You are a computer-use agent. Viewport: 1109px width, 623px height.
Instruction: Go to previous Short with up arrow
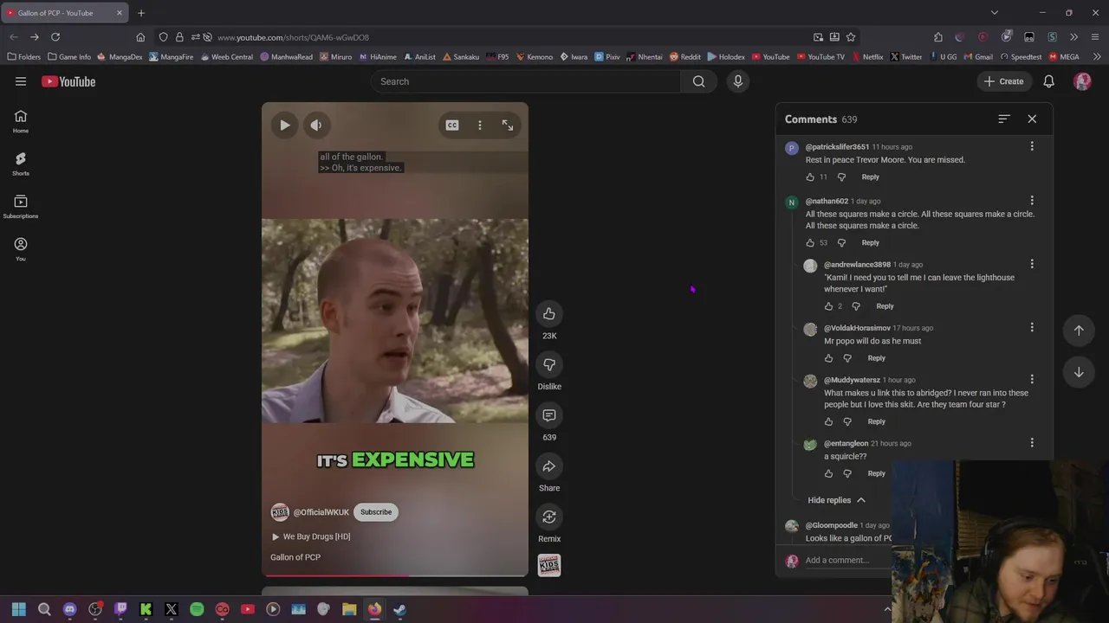pos(1079,330)
